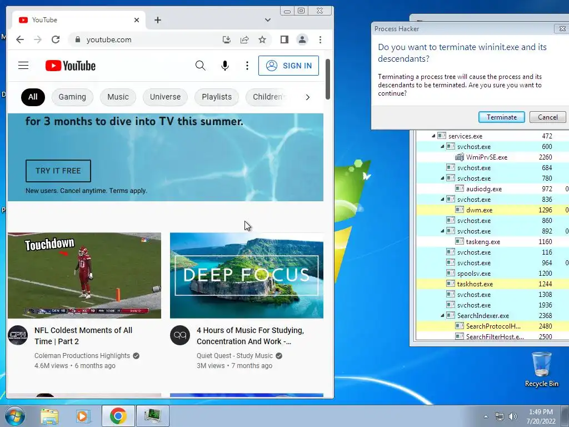Select the All category chip

click(x=33, y=97)
